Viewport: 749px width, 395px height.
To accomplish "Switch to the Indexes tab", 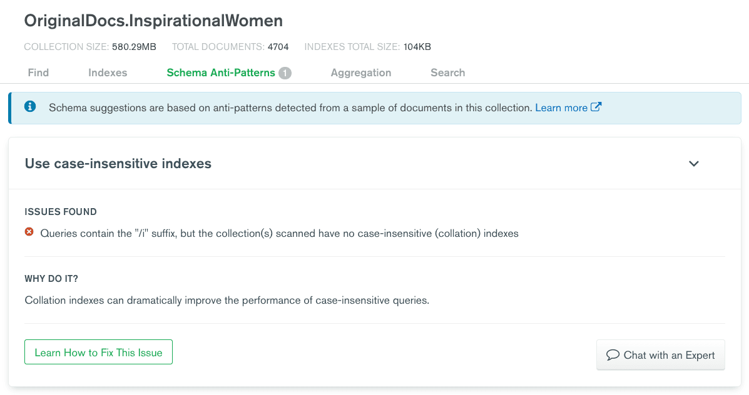I will pyautogui.click(x=108, y=72).
